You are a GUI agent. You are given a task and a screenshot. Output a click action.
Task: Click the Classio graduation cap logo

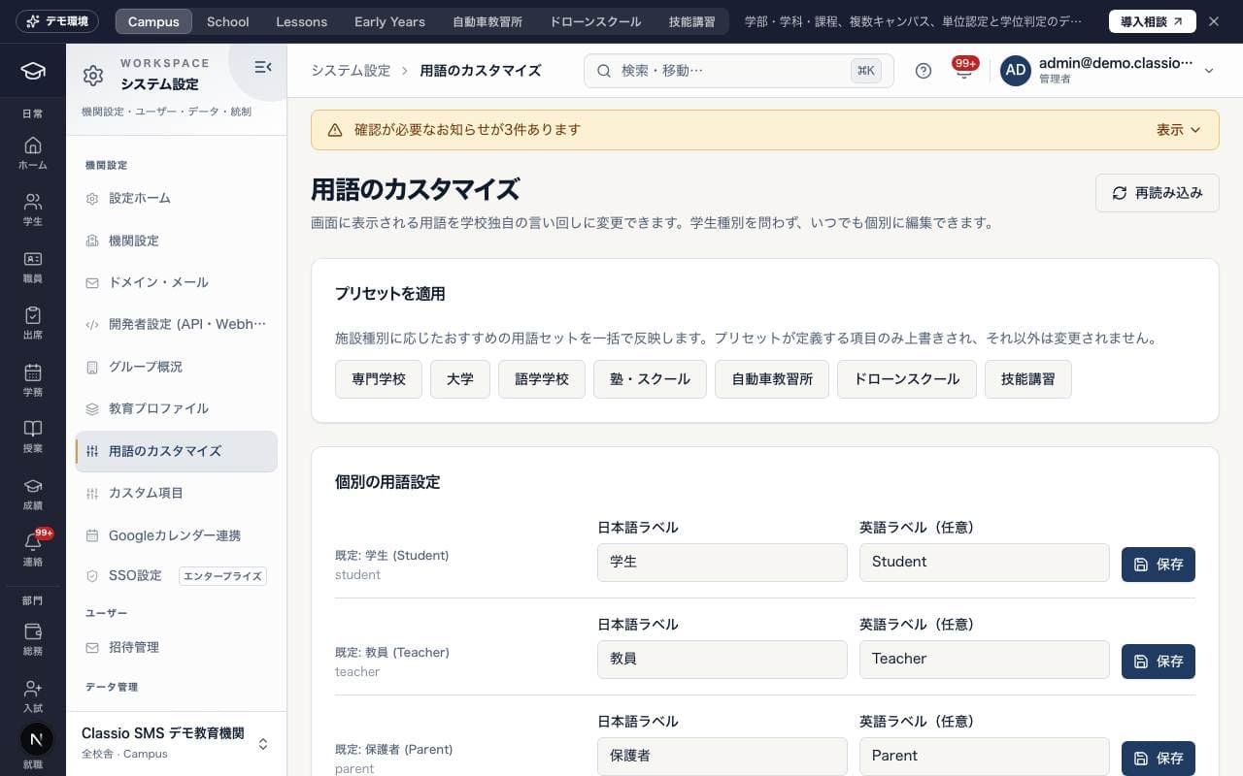33,71
